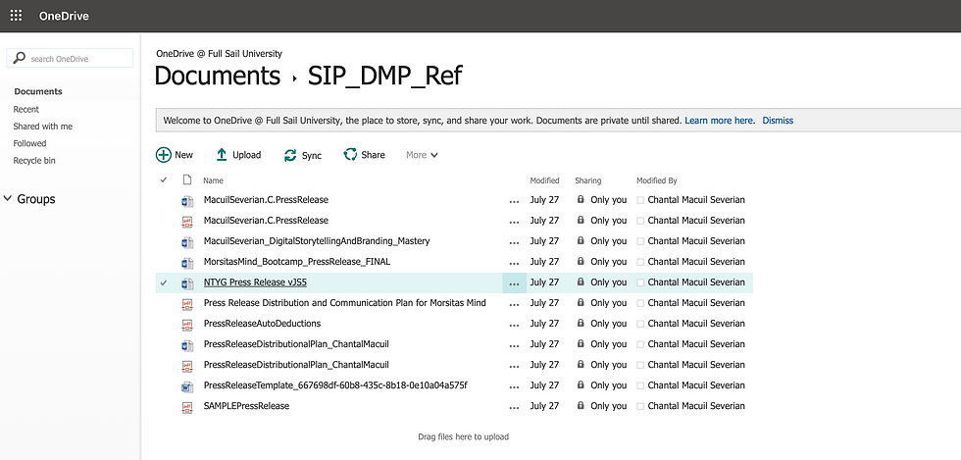Click the Upload arrow icon
The height and width of the screenshot is (460, 961).
pos(222,155)
